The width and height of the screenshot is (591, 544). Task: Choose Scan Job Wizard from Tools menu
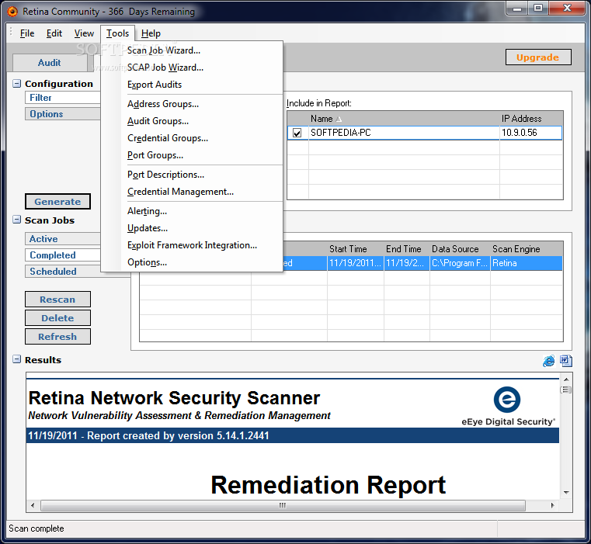pos(192,50)
